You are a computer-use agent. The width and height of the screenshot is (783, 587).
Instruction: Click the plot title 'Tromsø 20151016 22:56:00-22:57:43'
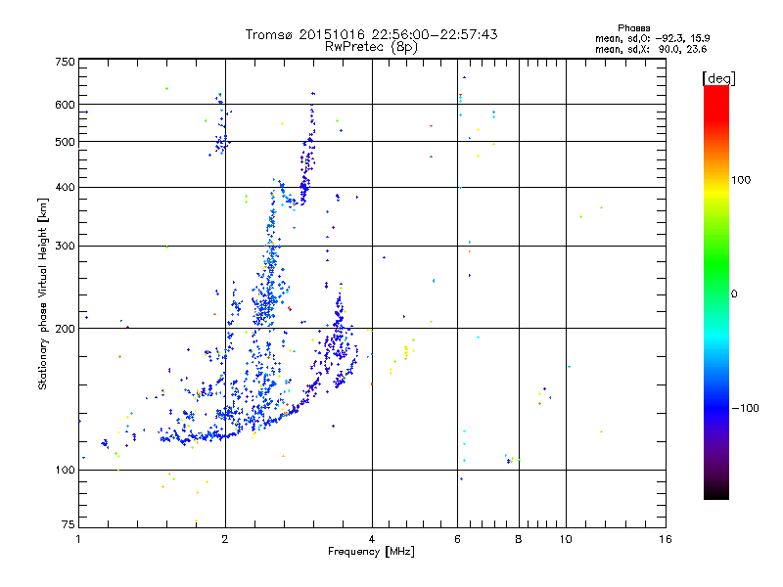tap(371, 34)
